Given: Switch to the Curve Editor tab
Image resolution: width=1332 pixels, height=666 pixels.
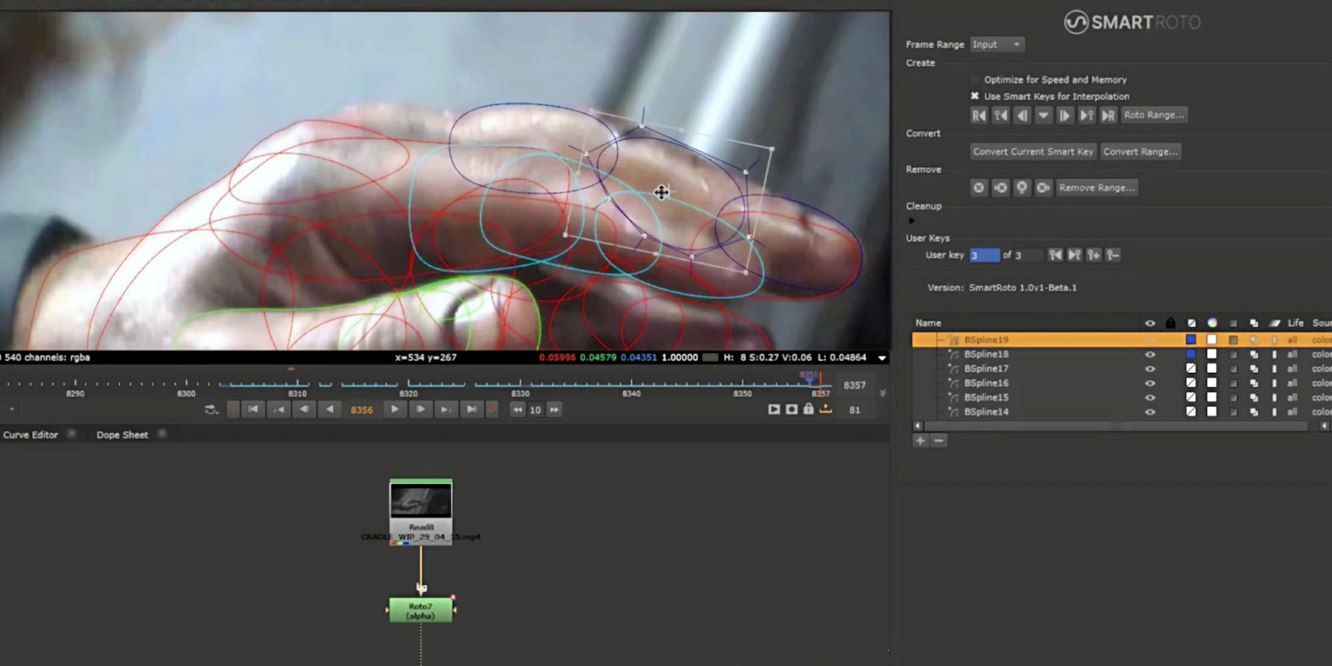Looking at the screenshot, I should (x=30, y=434).
